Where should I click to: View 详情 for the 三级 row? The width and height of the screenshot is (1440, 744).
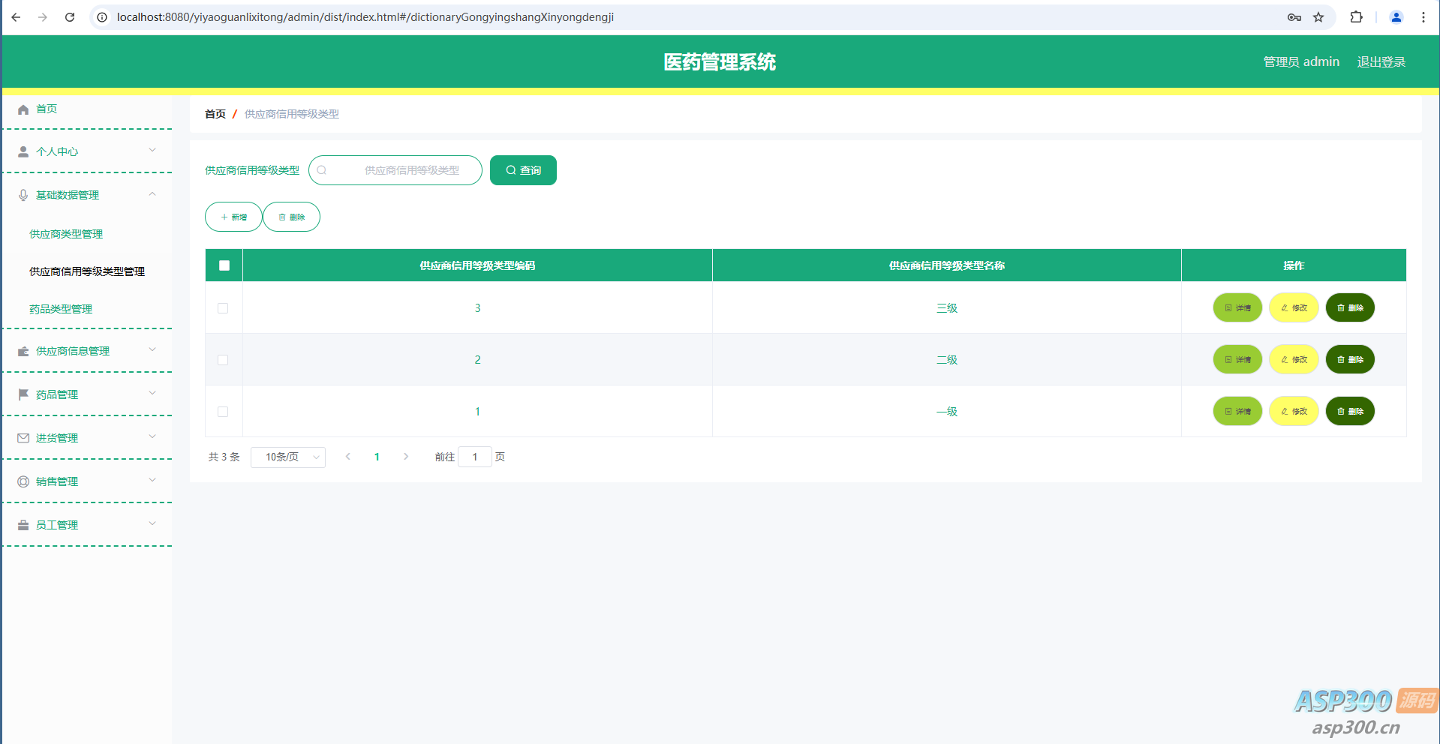(1237, 307)
